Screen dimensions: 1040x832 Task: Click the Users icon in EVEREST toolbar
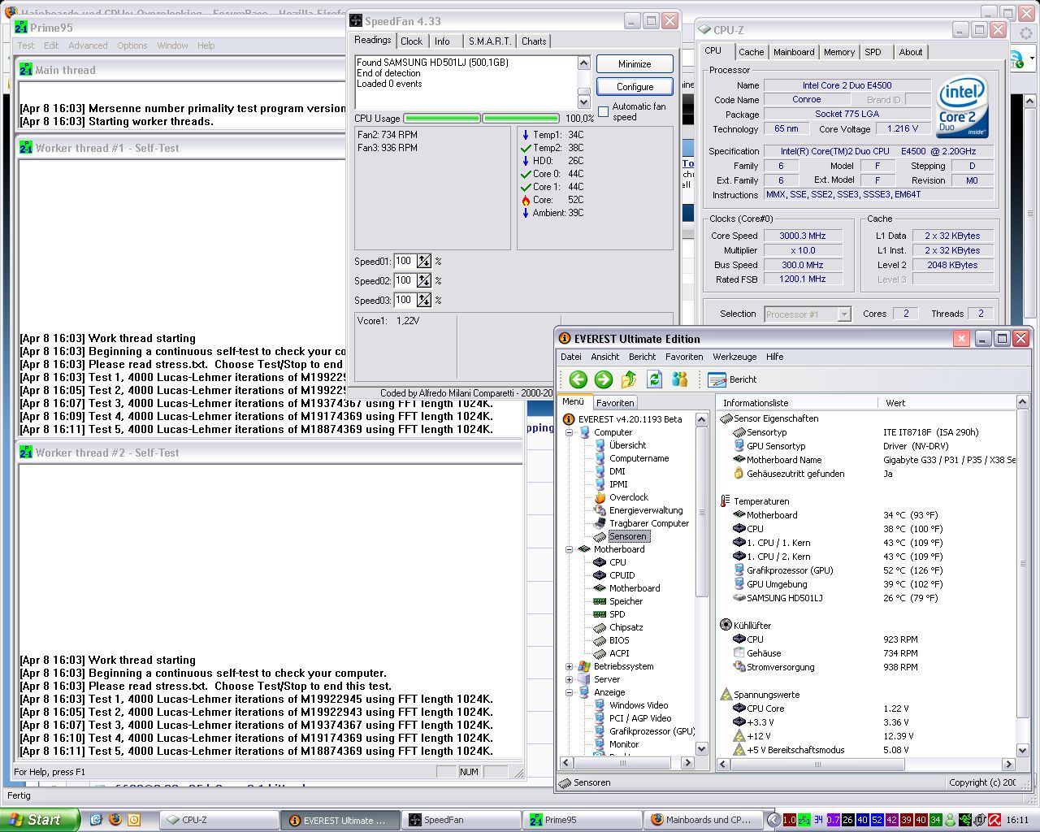click(680, 379)
